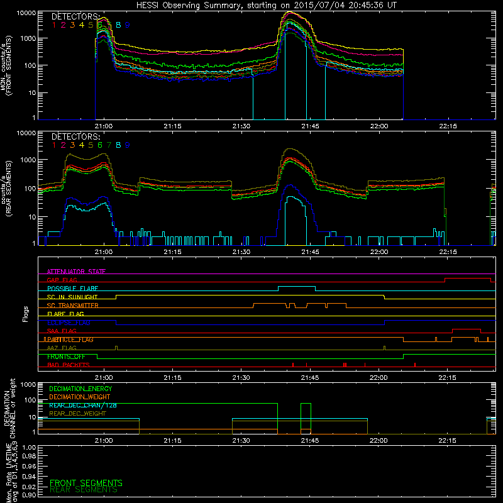Viewport: 503px width, 503px height.
Task: Click the REAR SEGMENTS livetime legend text
Action: point(84,490)
